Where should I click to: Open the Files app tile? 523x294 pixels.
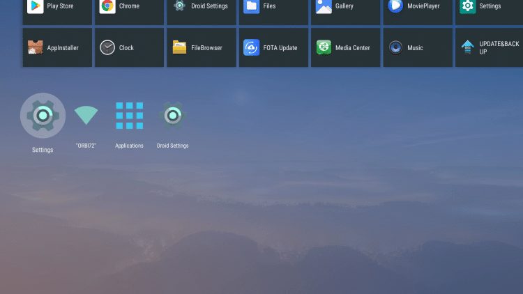[x=273, y=12]
